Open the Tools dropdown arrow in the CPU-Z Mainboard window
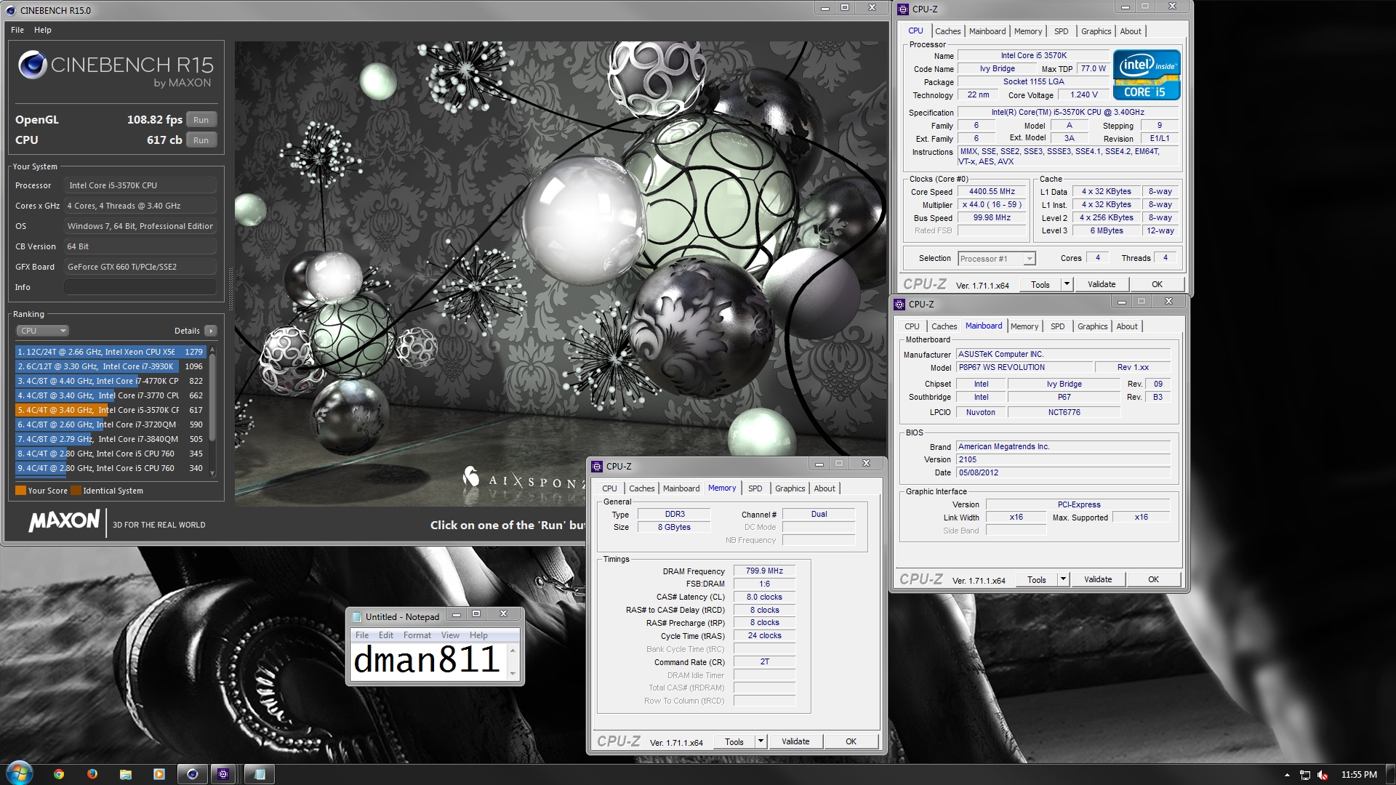Viewport: 1396px width, 785px height. pos(1063,579)
